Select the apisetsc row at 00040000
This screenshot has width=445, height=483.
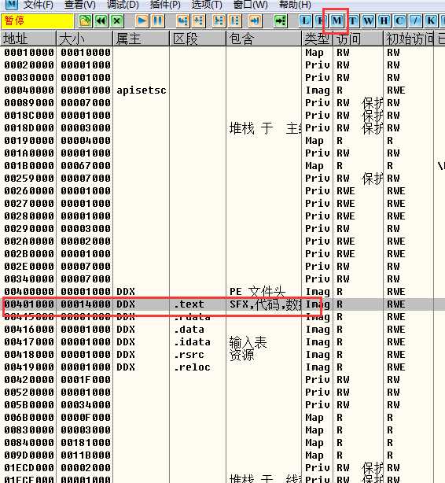pyautogui.click(x=222, y=90)
